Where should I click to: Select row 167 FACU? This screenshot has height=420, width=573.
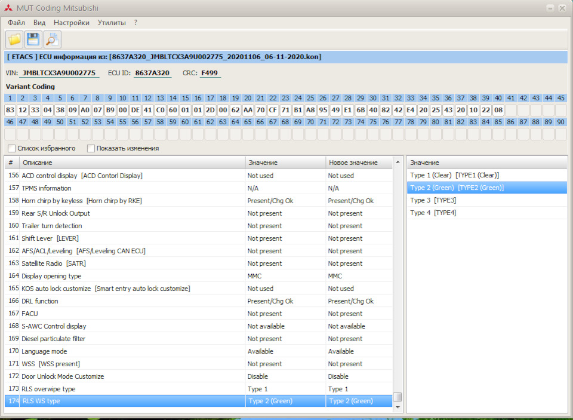[198, 314]
